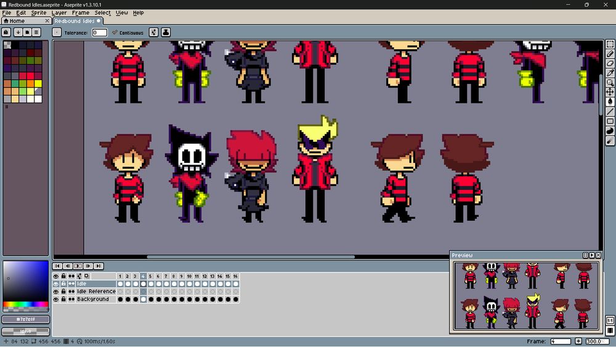Screen dimensions: 616x347
Task: Open the palette options menu
Action: pyautogui.click(x=36, y=32)
